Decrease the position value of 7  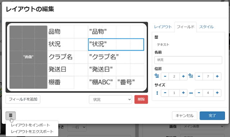click(x=199, y=76)
